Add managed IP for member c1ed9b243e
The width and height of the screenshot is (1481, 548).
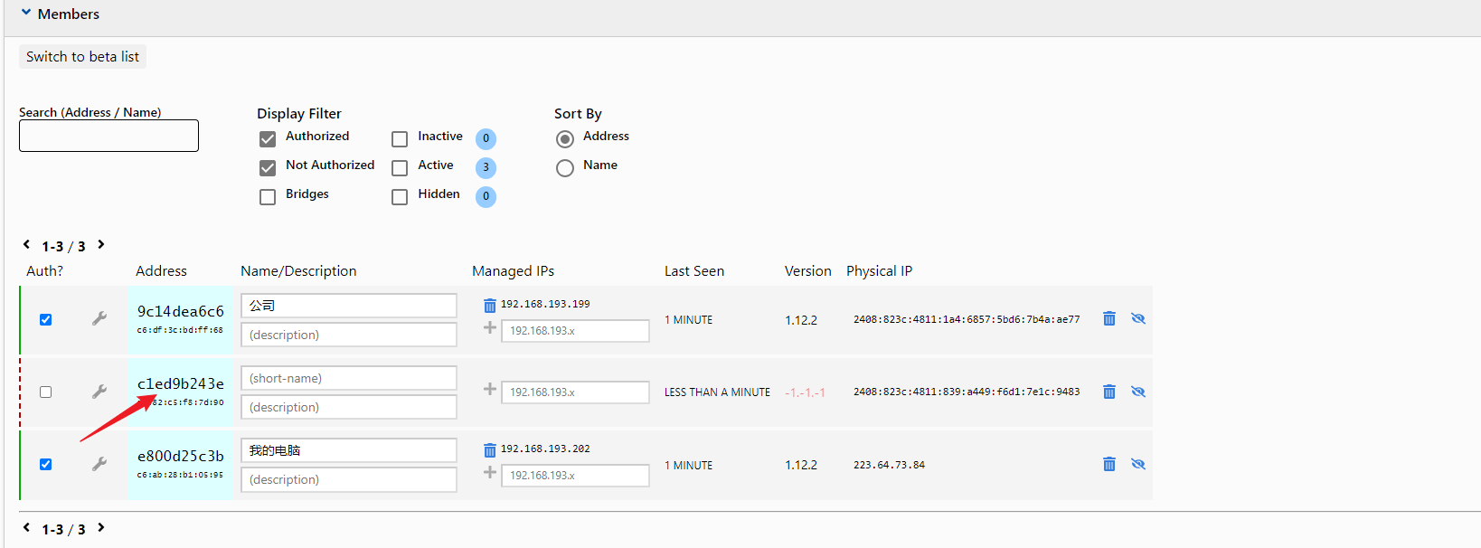tap(489, 390)
